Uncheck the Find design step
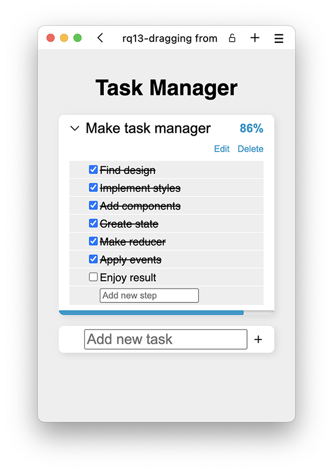333x472 pixels. pyautogui.click(x=93, y=170)
